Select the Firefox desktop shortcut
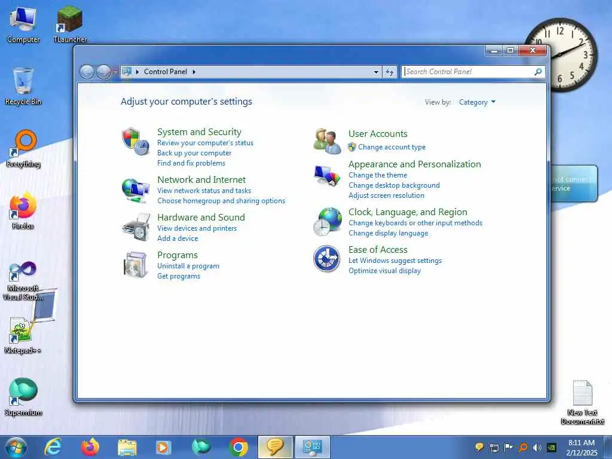 (23, 211)
